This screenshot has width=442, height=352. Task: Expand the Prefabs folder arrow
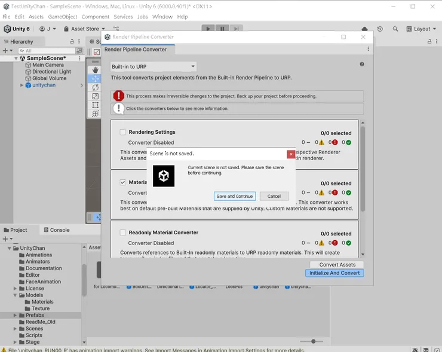tap(15, 315)
